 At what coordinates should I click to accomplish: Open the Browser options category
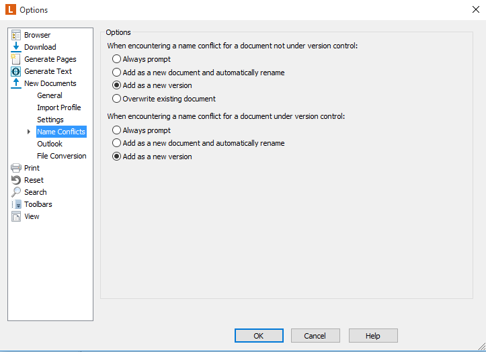coord(37,35)
